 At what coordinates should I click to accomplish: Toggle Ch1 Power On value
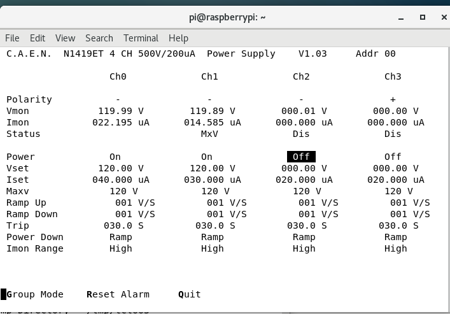coord(207,157)
